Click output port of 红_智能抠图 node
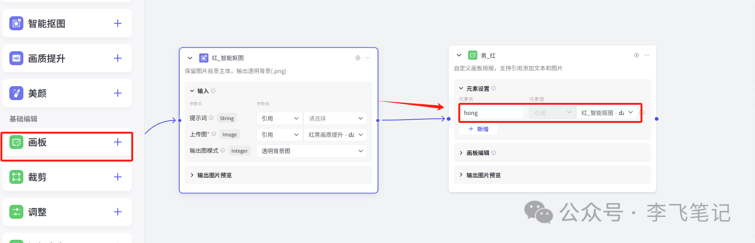Image resolution: width=755 pixels, height=243 pixels. click(x=378, y=120)
